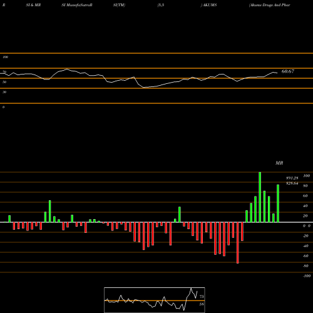Click the 'SI & MR' header label
Screen dimensions: 313x313
33,5
